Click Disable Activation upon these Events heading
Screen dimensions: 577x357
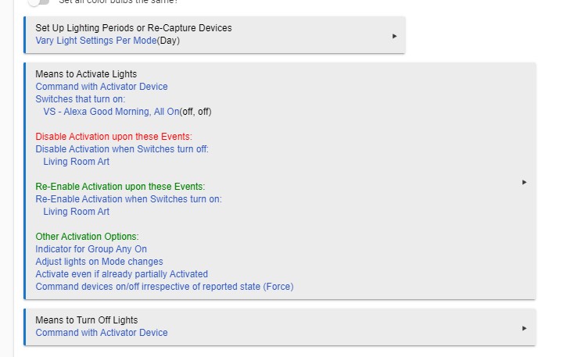113,137
